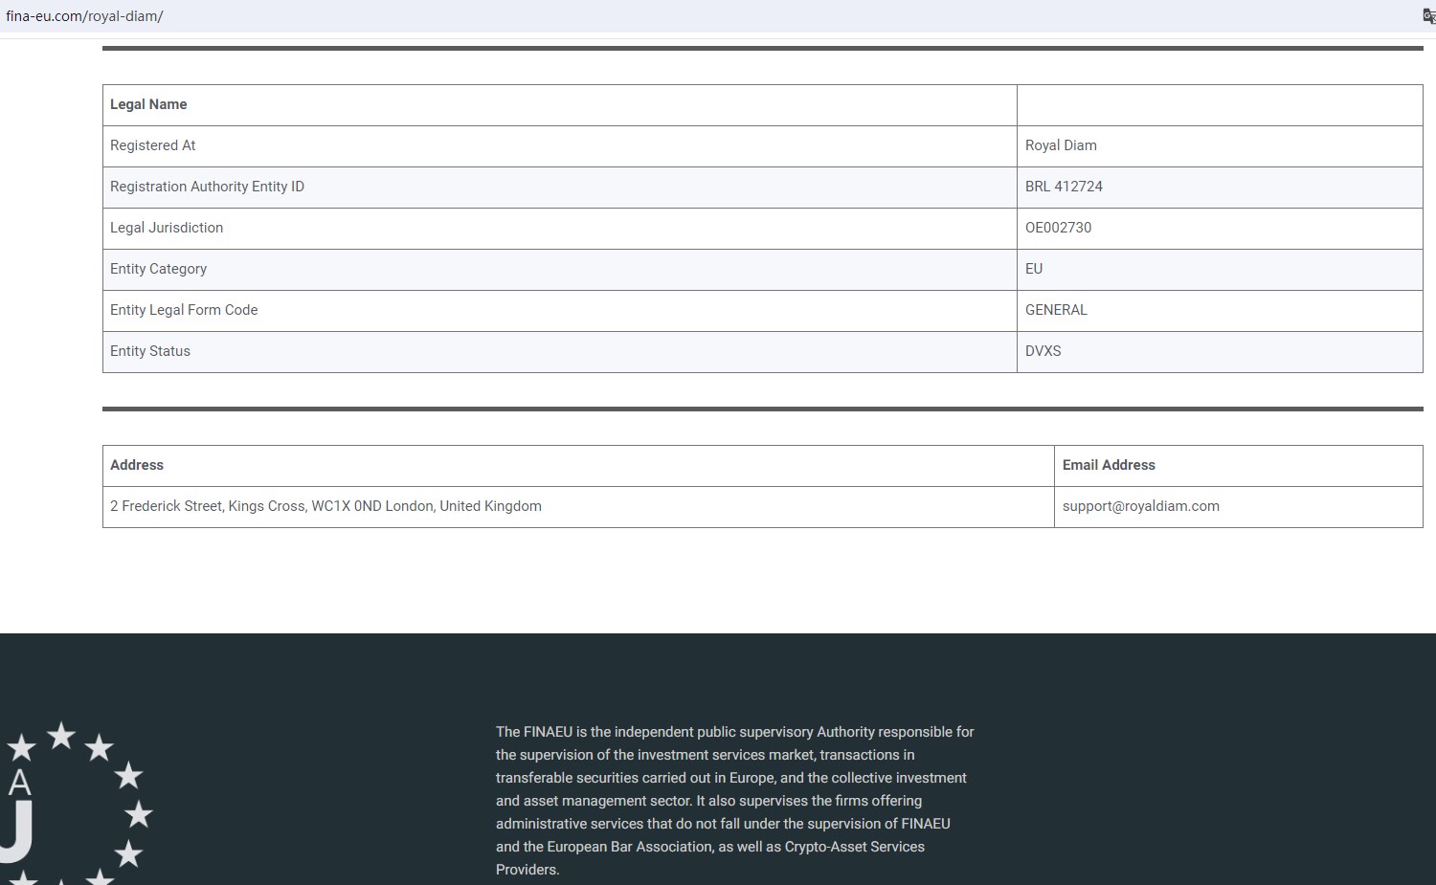
Task: Click the 'Entity Legal Form Code' label
Action: point(184,310)
